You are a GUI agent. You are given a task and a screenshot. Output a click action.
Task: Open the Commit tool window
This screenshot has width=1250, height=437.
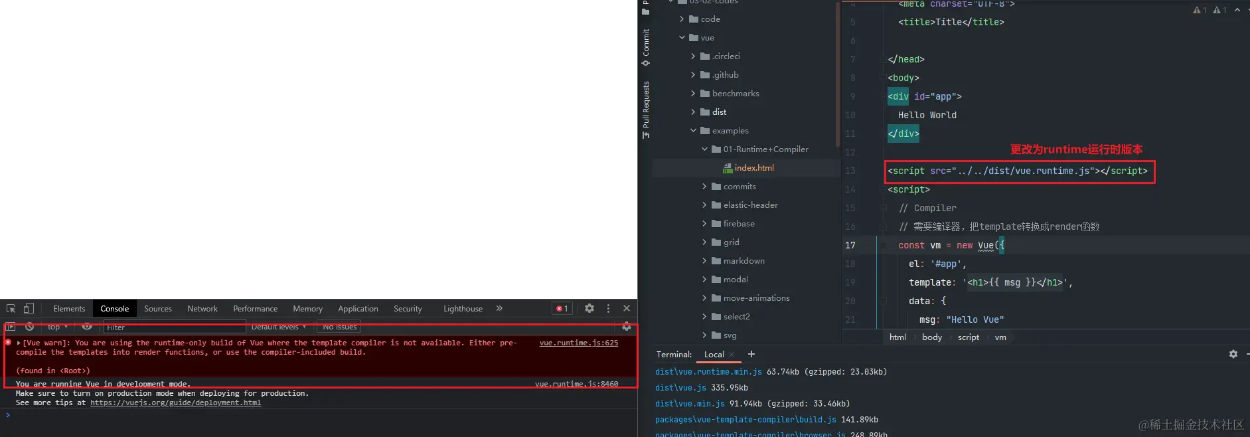(646, 47)
